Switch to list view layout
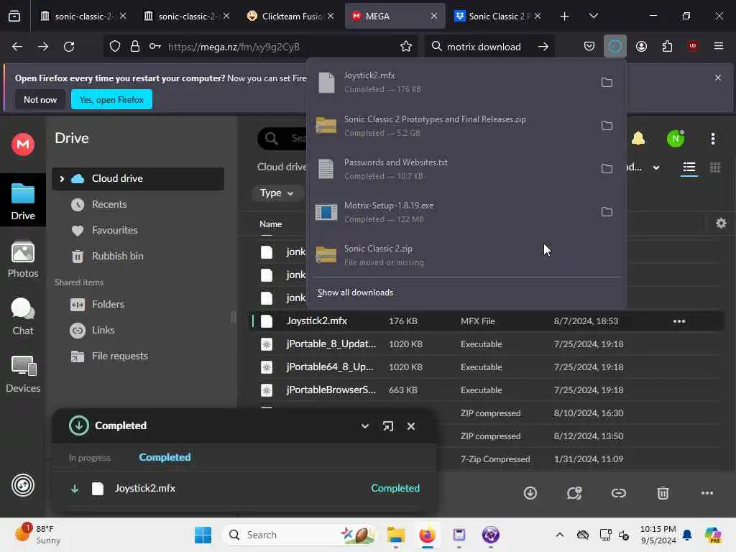Image resolution: width=736 pixels, height=552 pixels. pos(689,167)
